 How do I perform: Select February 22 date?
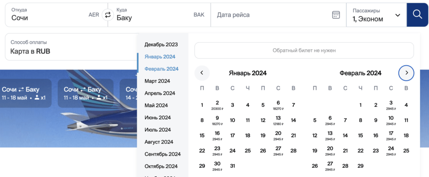pos(360,151)
